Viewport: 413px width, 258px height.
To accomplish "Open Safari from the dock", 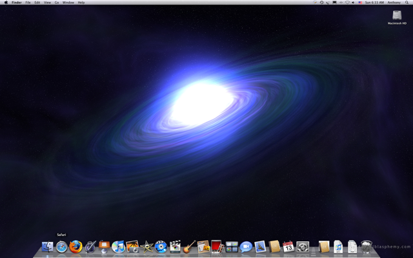I will tap(61, 247).
